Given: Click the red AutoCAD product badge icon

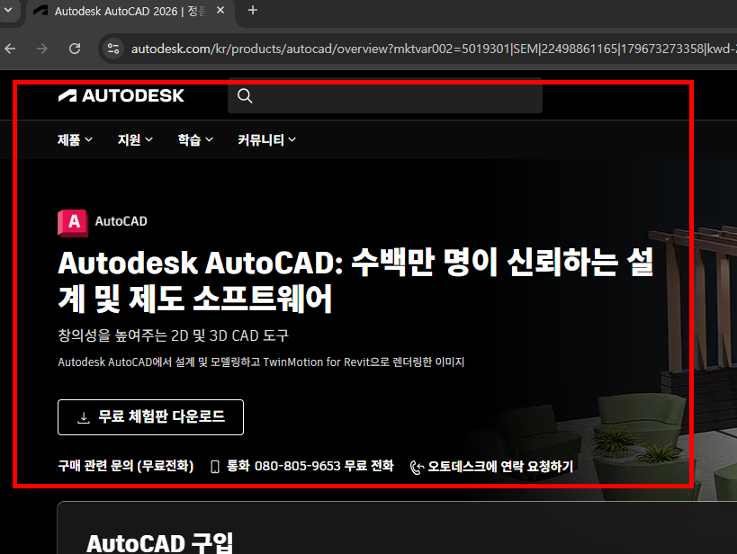Looking at the screenshot, I should pyautogui.click(x=72, y=222).
